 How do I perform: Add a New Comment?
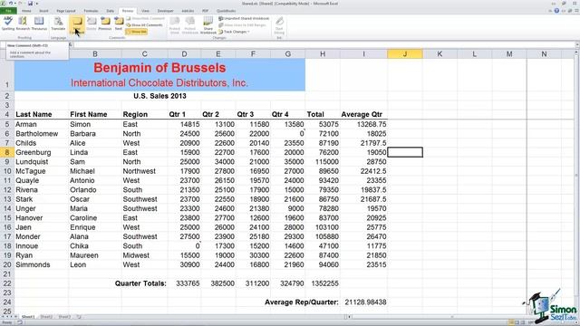(77, 25)
